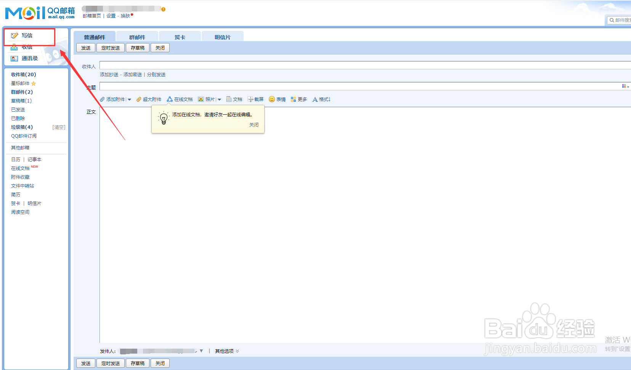The width and height of the screenshot is (631, 370).
Task: Insert an online document via 在线文档
Action: point(180,99)
